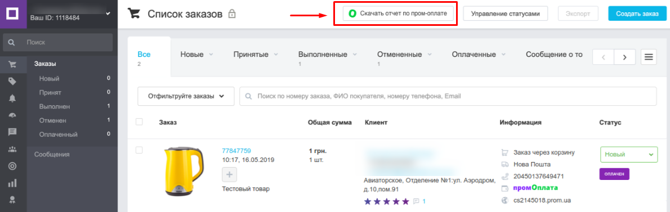
Task: Open the customers group icon in sidebar
Action: point(13,149)
